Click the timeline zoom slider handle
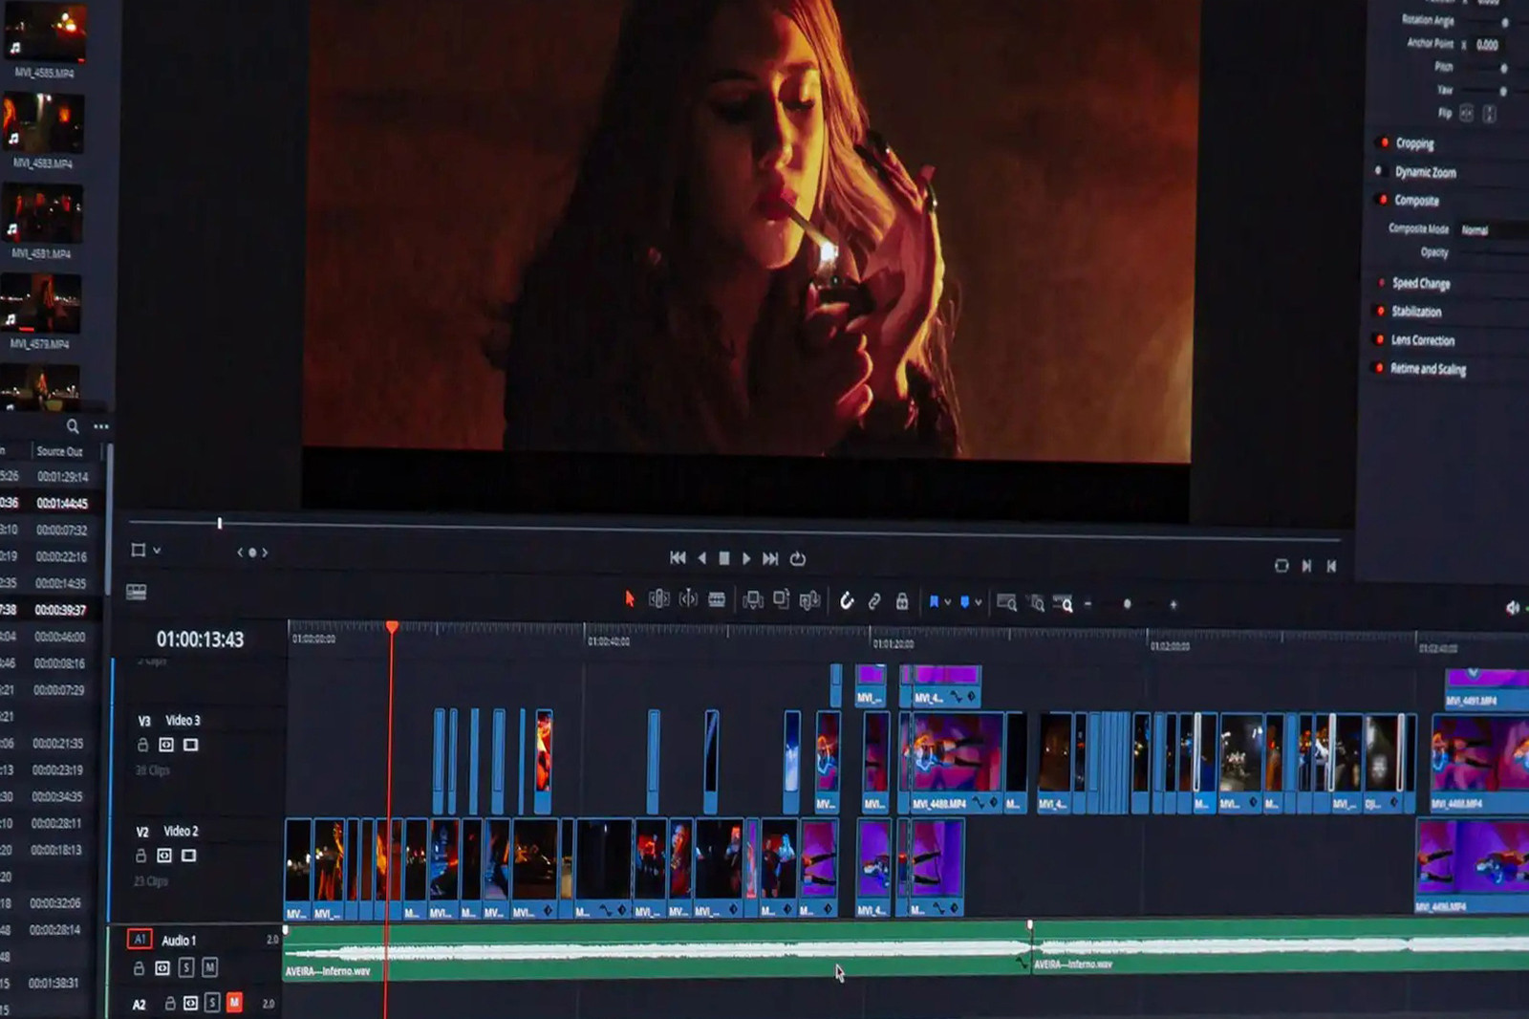Screen dimensions: 1529x1019 [x=1127, y=604]
